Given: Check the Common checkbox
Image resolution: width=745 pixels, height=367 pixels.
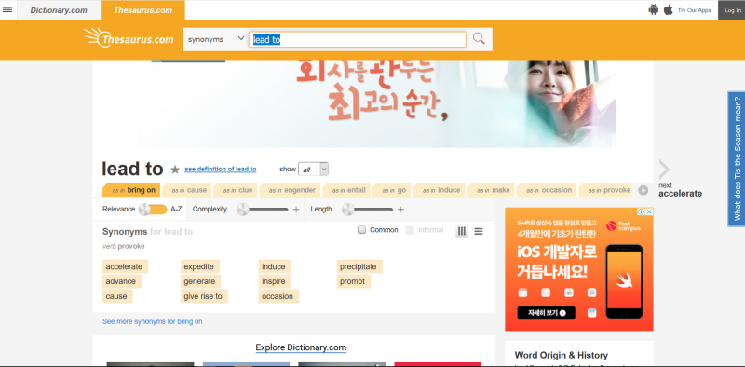Looking at the screenshot, I should (x=362, y=230).
